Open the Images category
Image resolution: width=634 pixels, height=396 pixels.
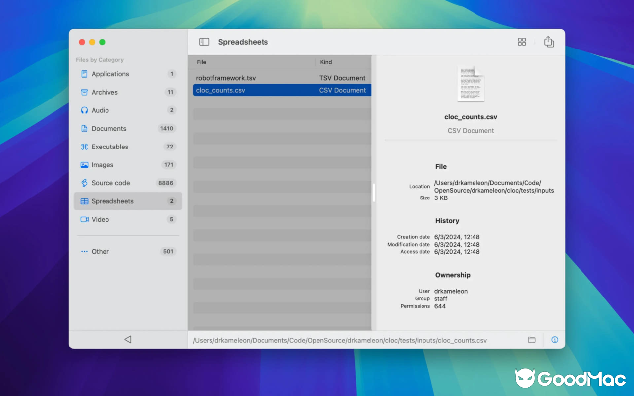[x=103, y=164]
